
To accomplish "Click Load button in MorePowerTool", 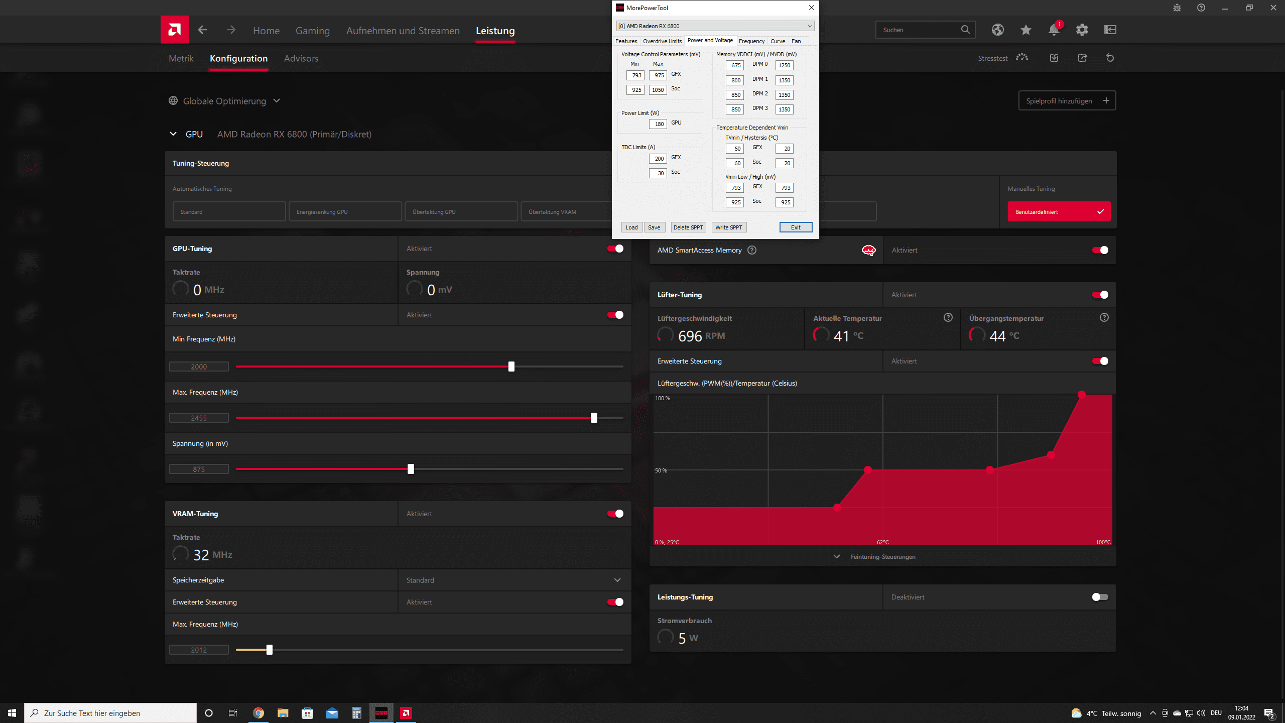I will [x=632, y=227].
